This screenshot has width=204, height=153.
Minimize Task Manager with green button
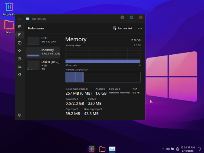(122, 18)
